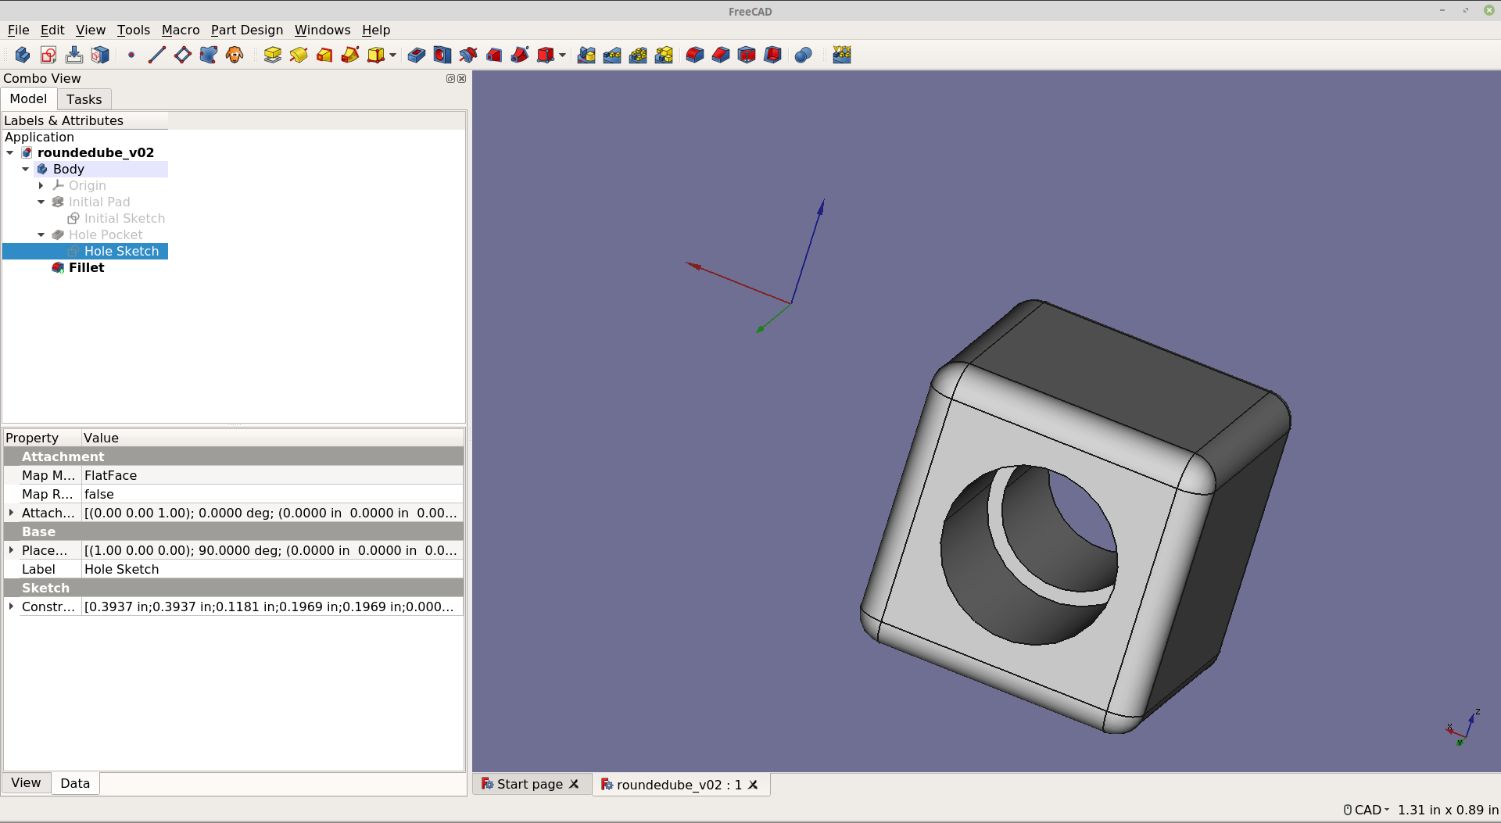1501x823 pixels.
Task: Click the Subtractive loft icon
Action: [x=494, y=55]
